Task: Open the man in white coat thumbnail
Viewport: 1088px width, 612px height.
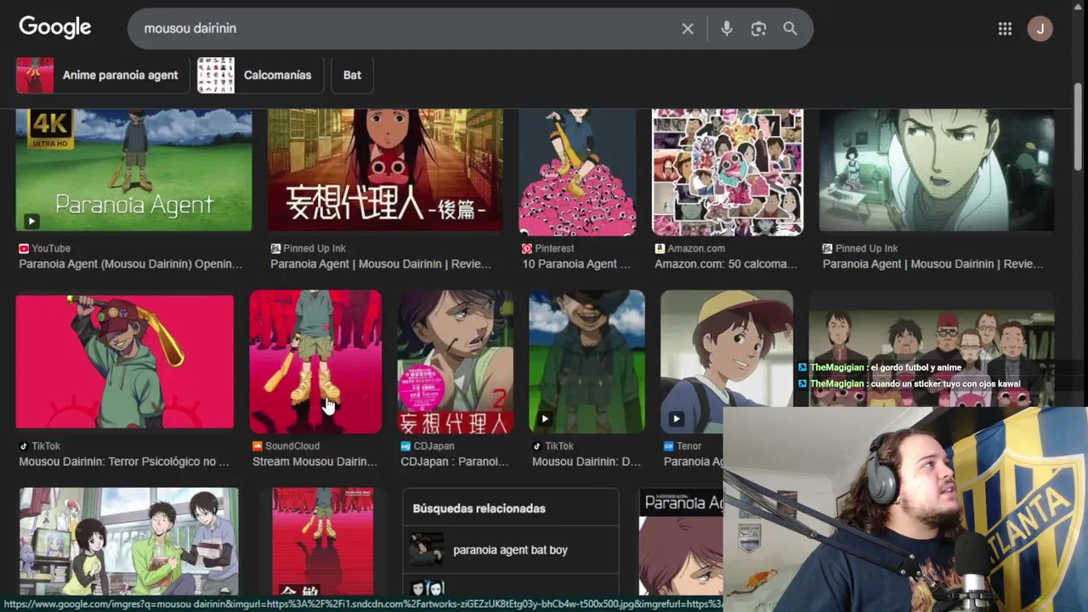Action: tap(937, 170)
